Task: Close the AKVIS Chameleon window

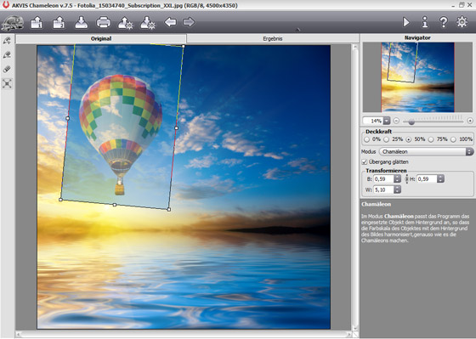Action: 470,5
